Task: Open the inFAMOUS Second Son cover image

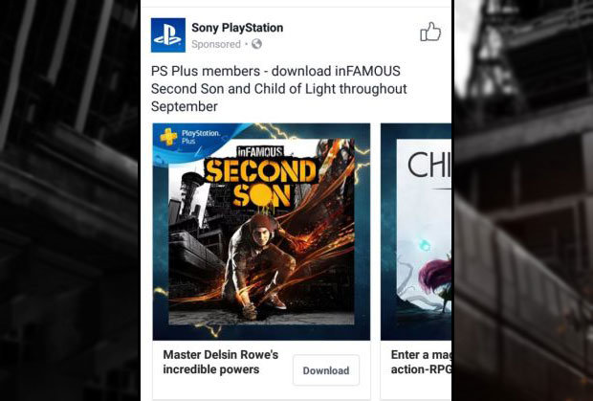Action: point(261,232)
